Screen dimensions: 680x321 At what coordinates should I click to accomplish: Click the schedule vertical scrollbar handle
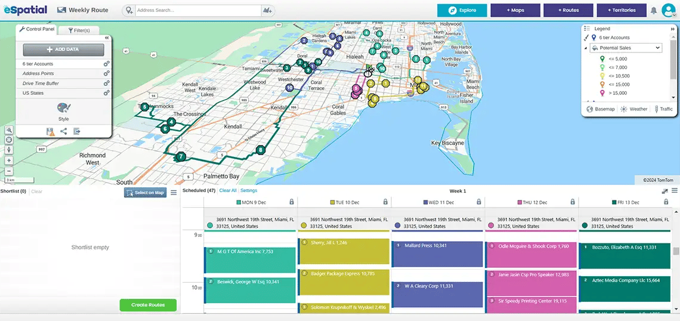[x=676, y=251]
